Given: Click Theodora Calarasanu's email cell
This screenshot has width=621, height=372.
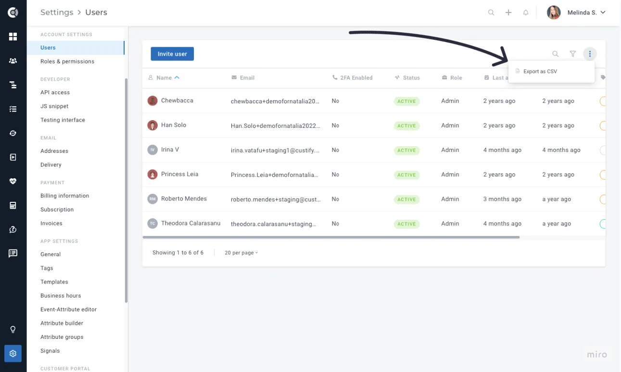Looking at the screenshot, I should [x=274, y=224].
